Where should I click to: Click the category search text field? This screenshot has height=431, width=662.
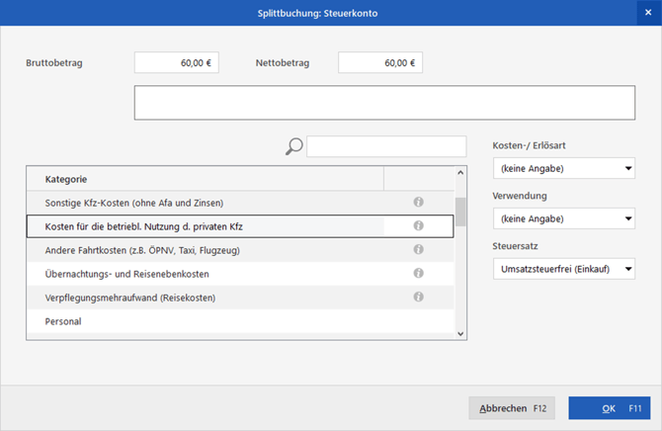[385, 147]
